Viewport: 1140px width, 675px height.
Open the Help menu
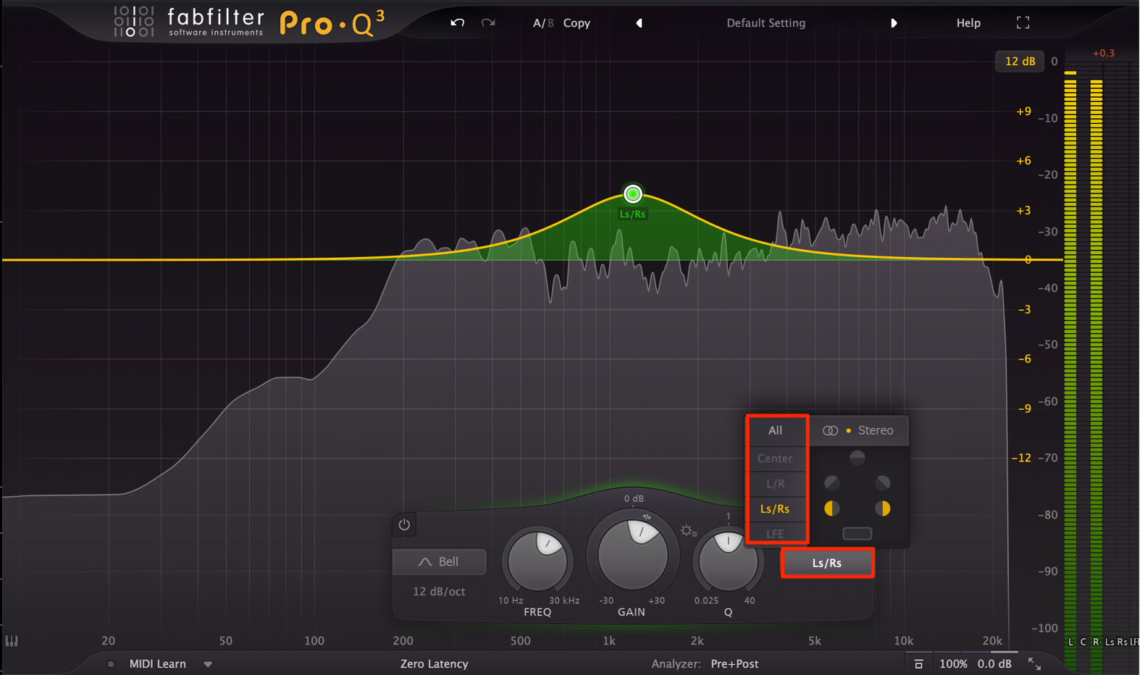[968, 23]
